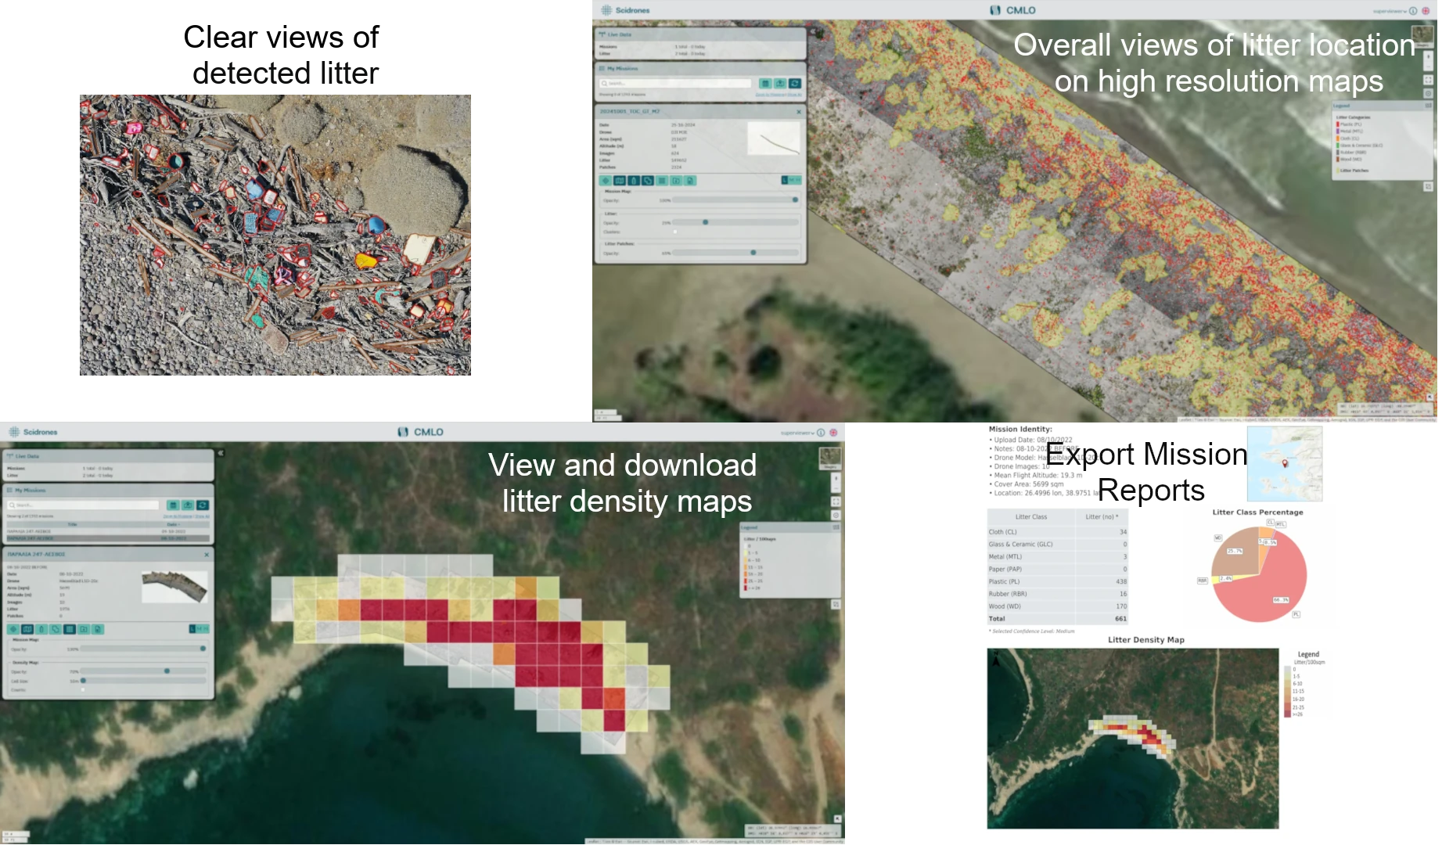This screenshot has width=1442, height=845.
Task: Click the density grid icon in the top view toolbar
Action: (662, 181)
